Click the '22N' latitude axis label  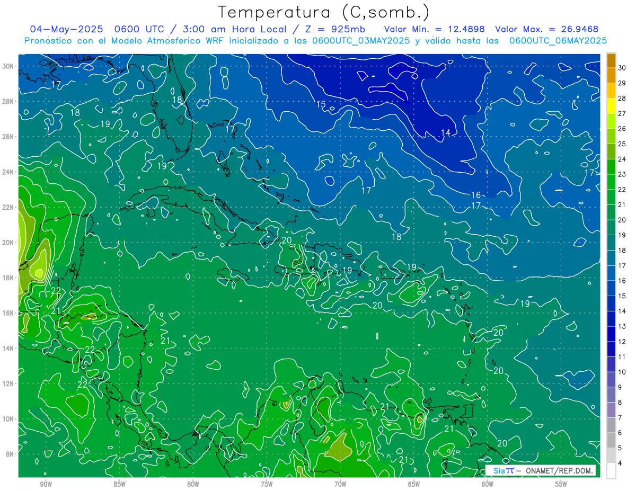(x=9, y=207)
